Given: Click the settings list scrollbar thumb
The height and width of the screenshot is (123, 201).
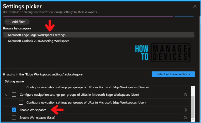Looking at the screenshot, I should 193,107.
